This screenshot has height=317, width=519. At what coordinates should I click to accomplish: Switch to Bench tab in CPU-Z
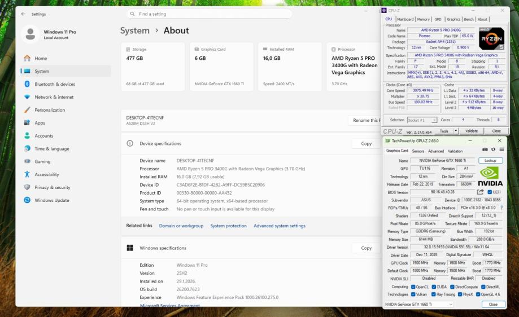tap(469, 19)
